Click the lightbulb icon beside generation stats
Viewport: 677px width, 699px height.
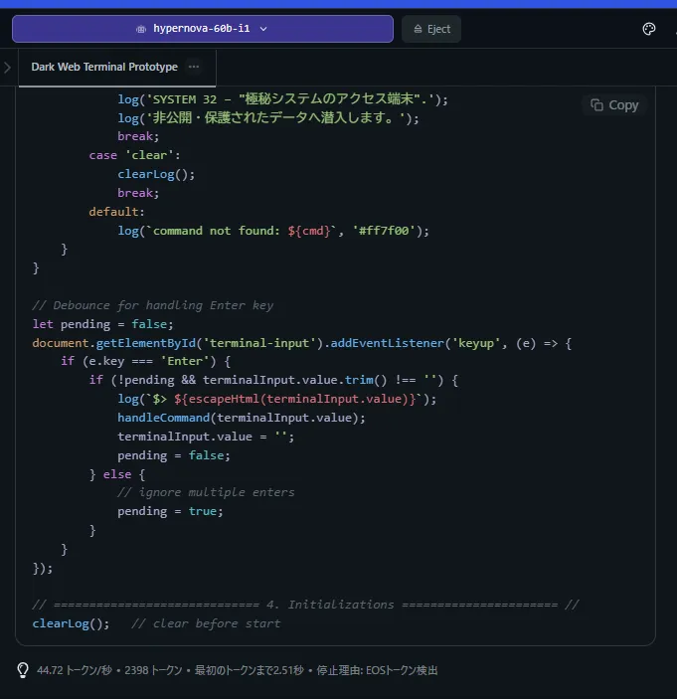coord(23,670)
